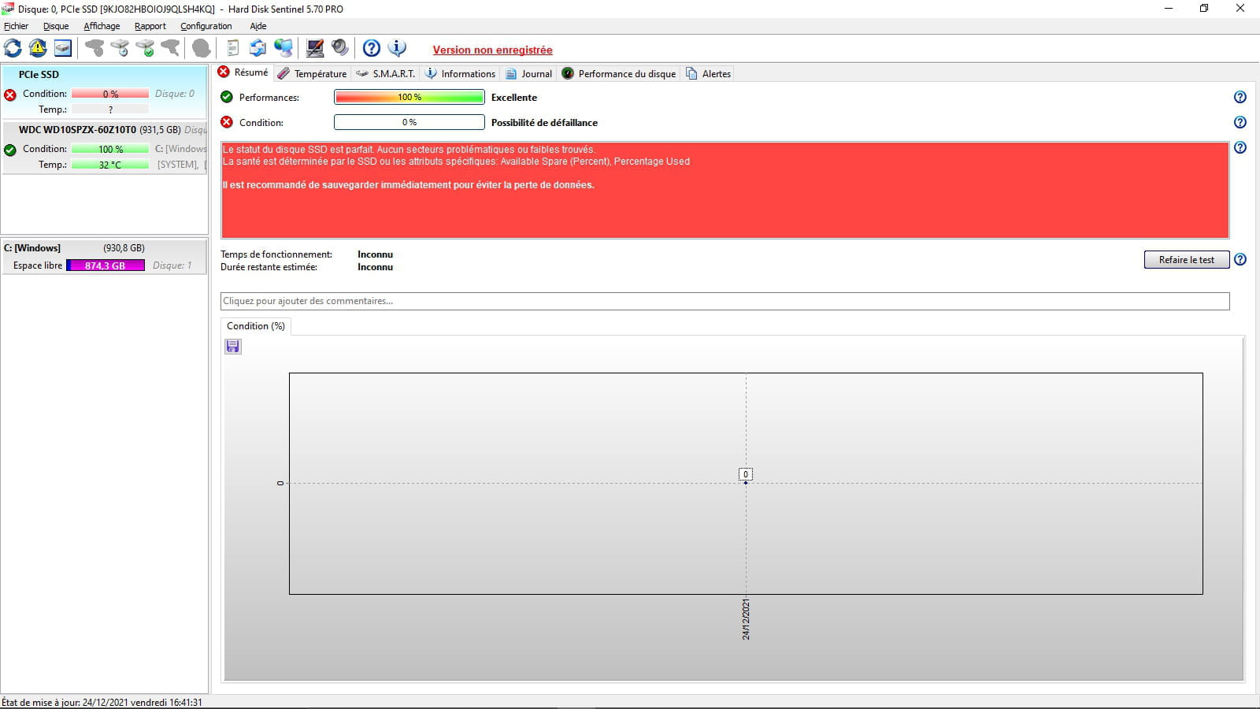The height and width of the screenshot is (709, 1260).
Task: Click the blue question mark help toolbar icon
Action: pos(372,48)
